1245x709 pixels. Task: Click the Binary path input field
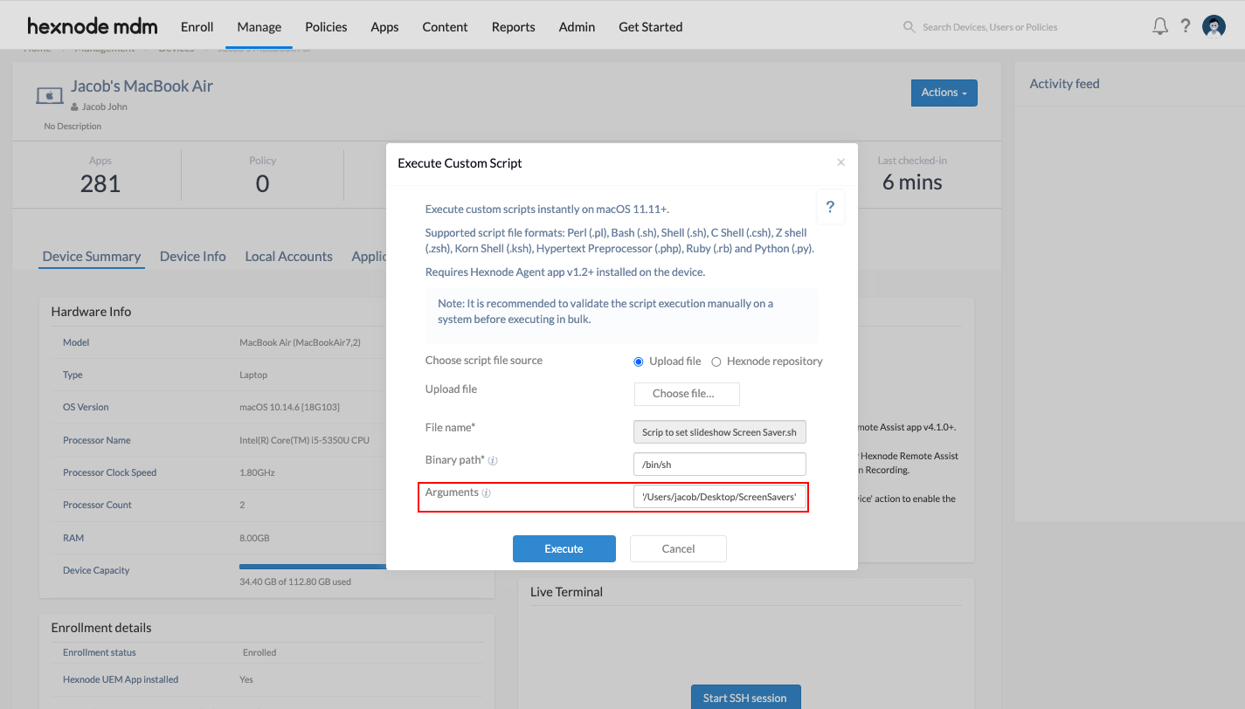pos(720,465)
